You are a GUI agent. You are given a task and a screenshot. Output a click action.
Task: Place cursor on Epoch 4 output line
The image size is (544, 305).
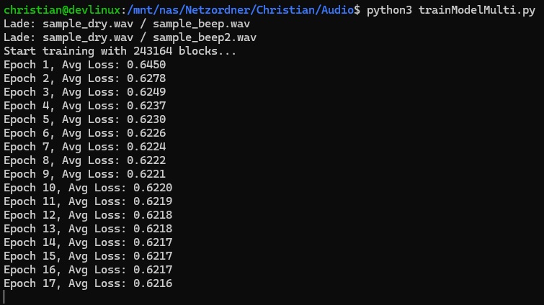[x=84, y=106]
